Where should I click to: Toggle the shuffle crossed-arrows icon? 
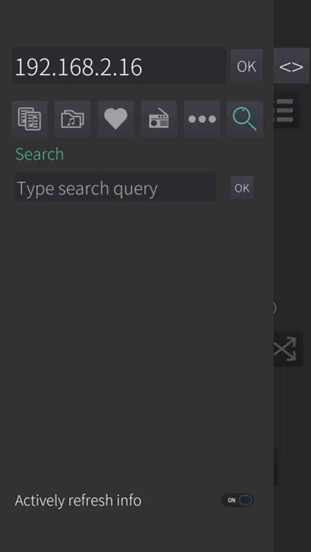click(x=288, y=349)
